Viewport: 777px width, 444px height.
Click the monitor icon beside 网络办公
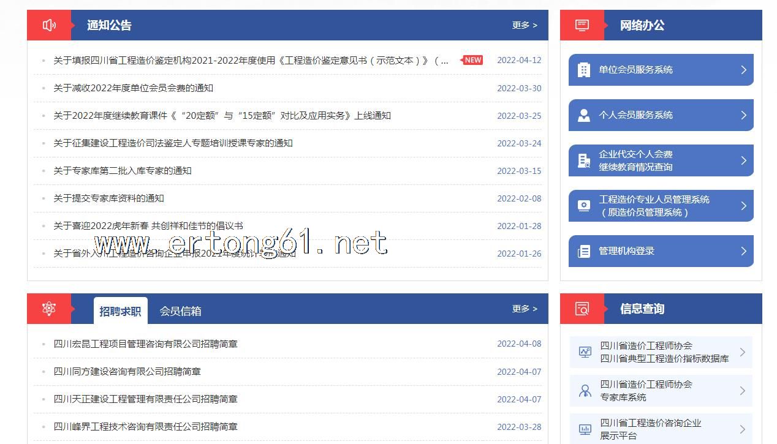582,25
